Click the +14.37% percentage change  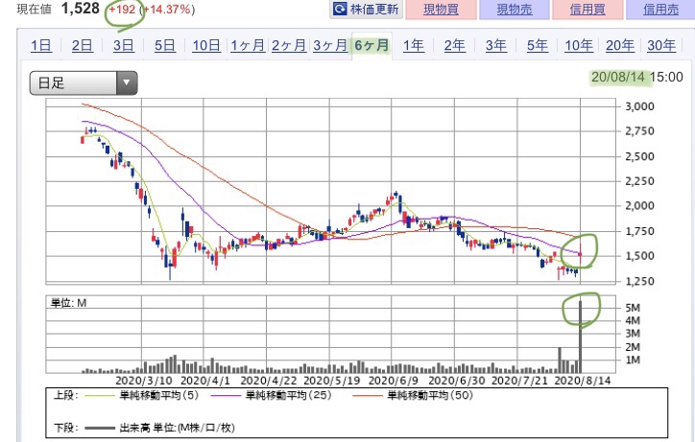168,9
